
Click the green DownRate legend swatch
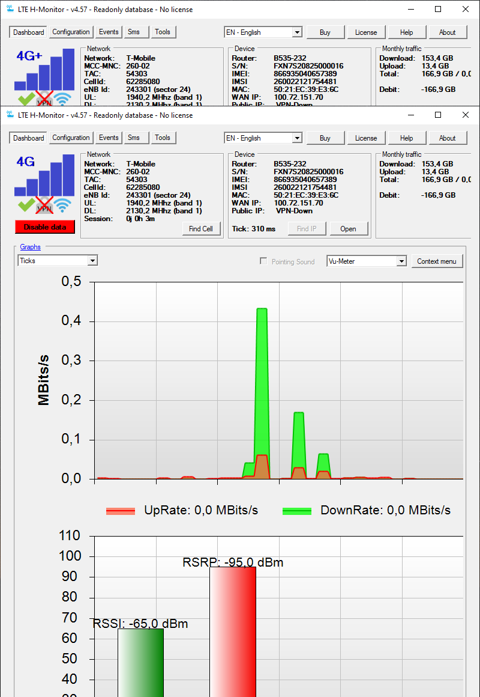click(x=297, y=511)
